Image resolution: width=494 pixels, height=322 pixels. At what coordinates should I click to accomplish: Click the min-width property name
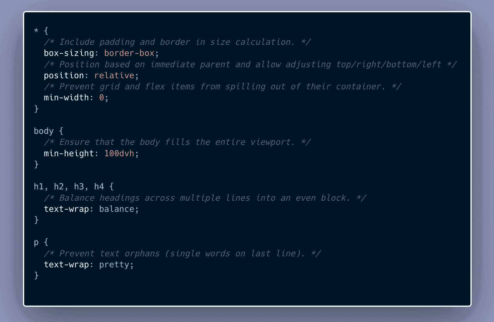point(66,98)
